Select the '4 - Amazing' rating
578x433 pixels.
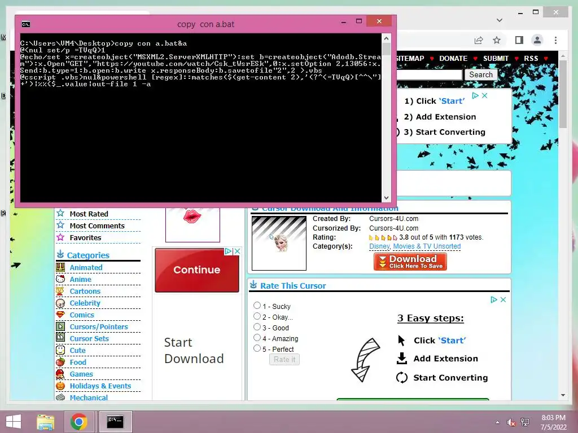pos(257,338)
